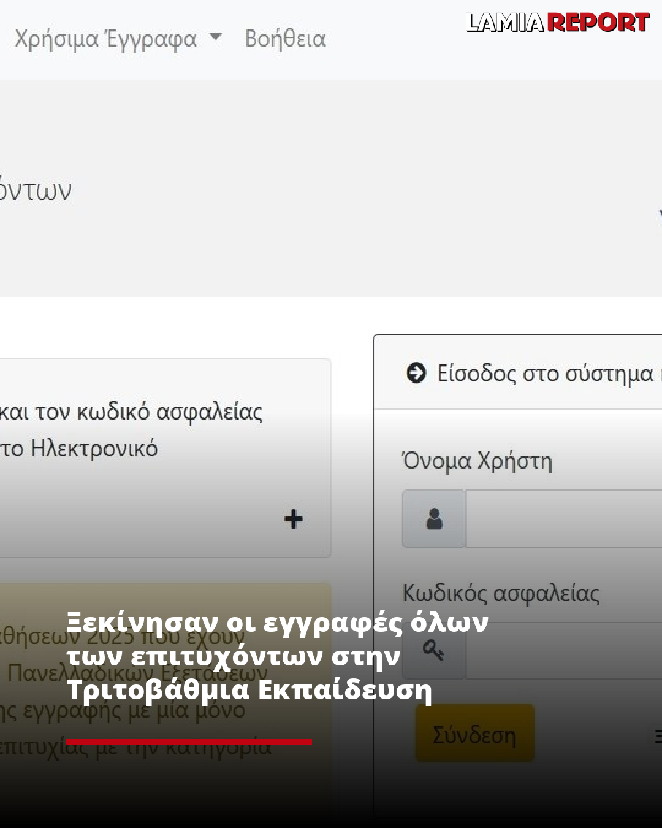Viewport: 662px width, 828px height.
Task: Click the key icon for security code
Action: coord(433,650)
